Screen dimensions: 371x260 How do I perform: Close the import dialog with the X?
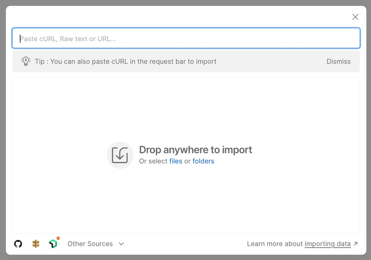pos(355,17)
